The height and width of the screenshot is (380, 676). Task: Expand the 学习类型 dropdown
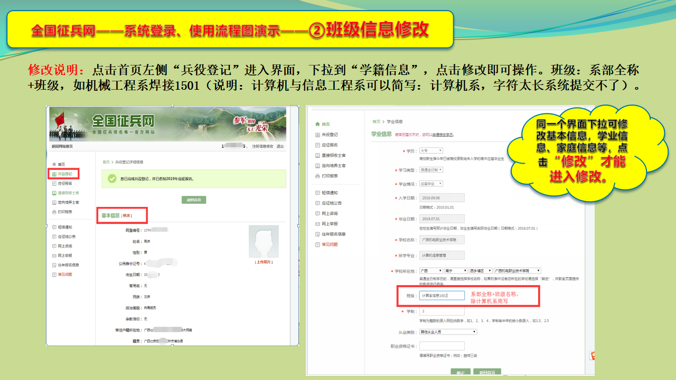(431, 170)
